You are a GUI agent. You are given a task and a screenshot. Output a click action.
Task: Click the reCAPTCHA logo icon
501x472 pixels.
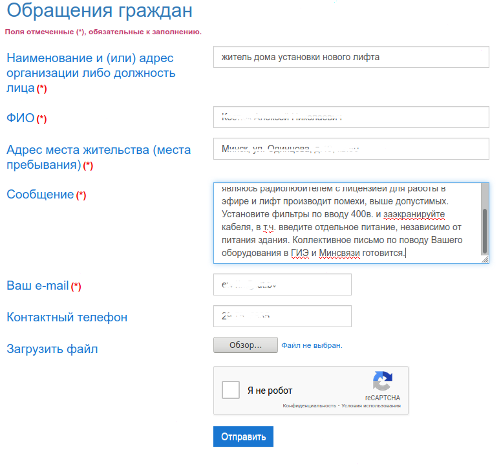click(x=382, y=381)
